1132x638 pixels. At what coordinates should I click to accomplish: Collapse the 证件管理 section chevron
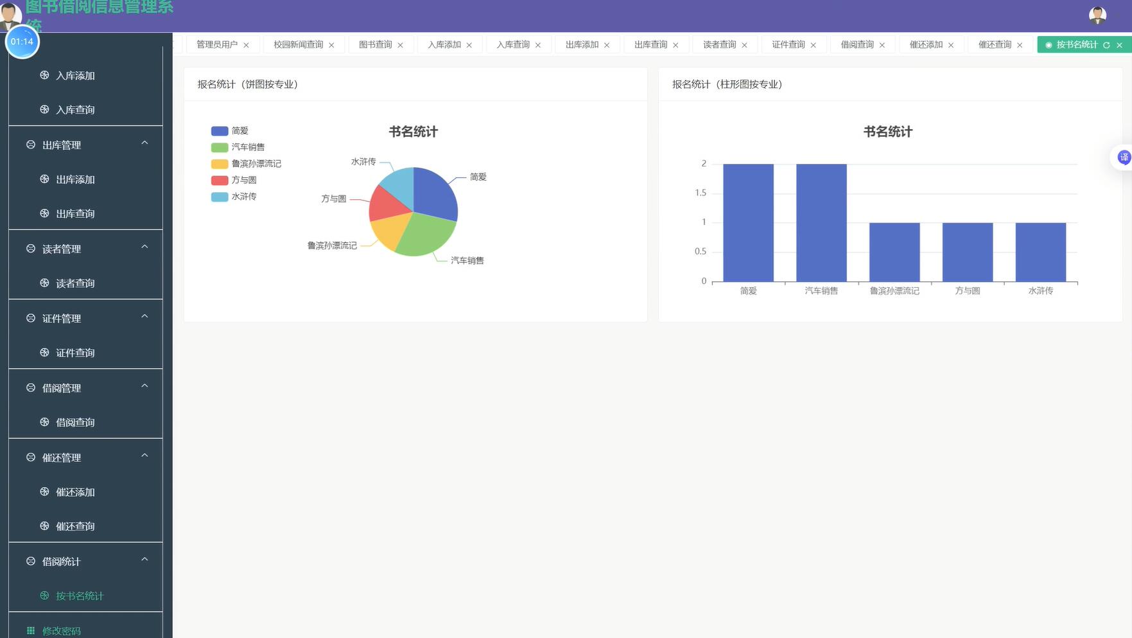pyautogui.click(x=144, y=316)
